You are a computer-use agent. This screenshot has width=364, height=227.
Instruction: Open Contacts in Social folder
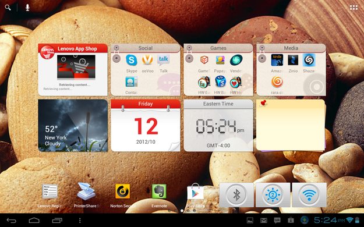(132, 82)
